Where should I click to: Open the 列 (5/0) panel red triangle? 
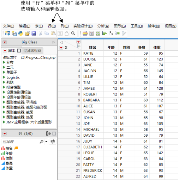5,133
